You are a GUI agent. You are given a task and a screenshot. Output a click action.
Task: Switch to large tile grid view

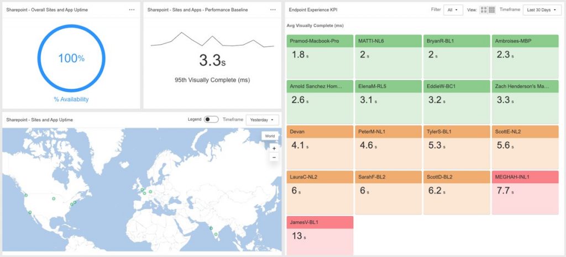coord(483,10)
